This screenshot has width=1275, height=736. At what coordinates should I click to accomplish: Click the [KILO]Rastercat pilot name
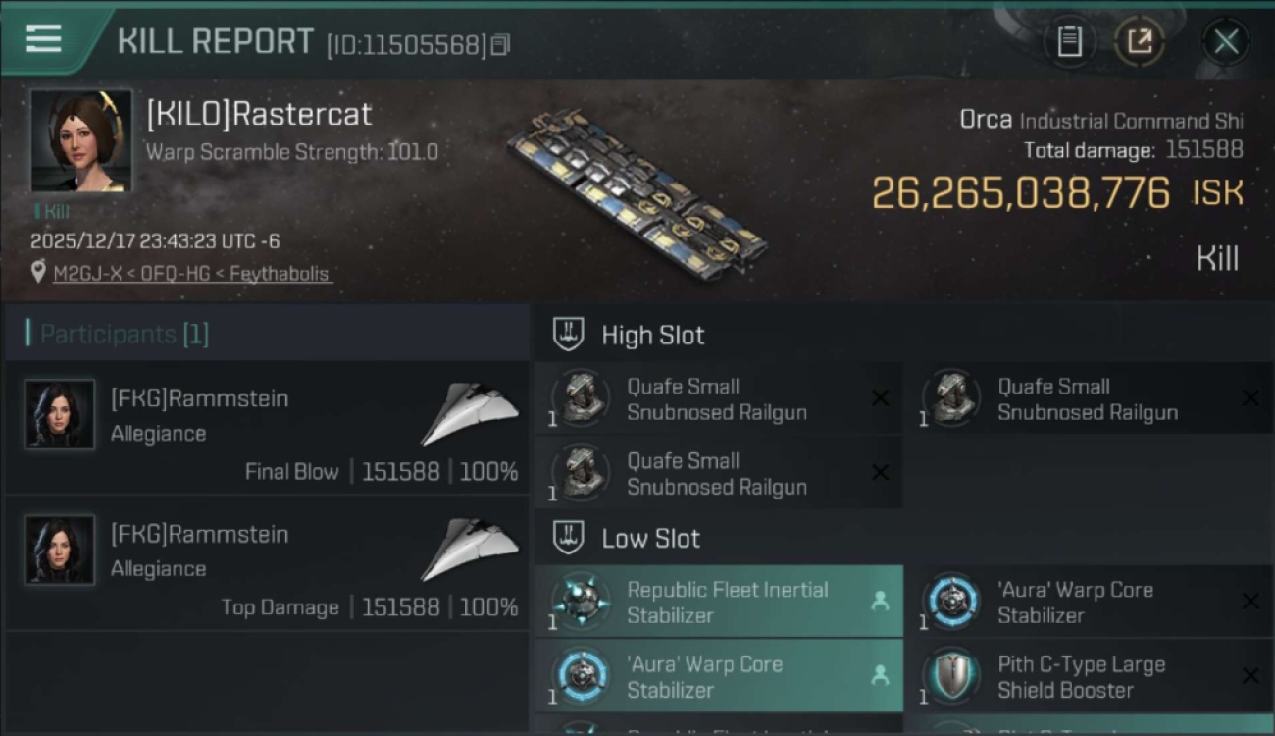[259, 114]
